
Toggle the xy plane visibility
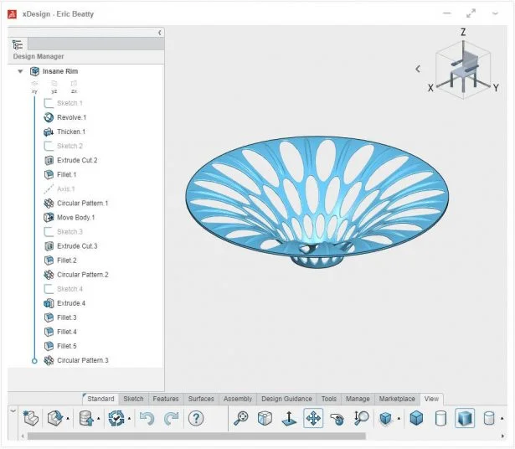click(34, 86)
